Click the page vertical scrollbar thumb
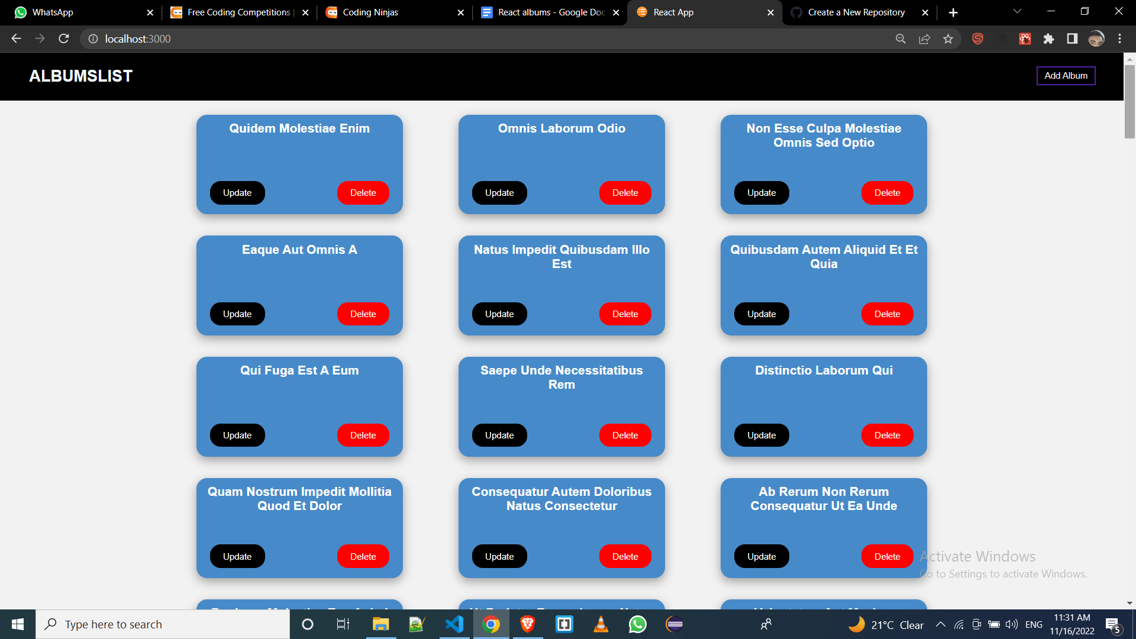The height and width of the screenshot is (639, 1136). tap(1129, 102)
